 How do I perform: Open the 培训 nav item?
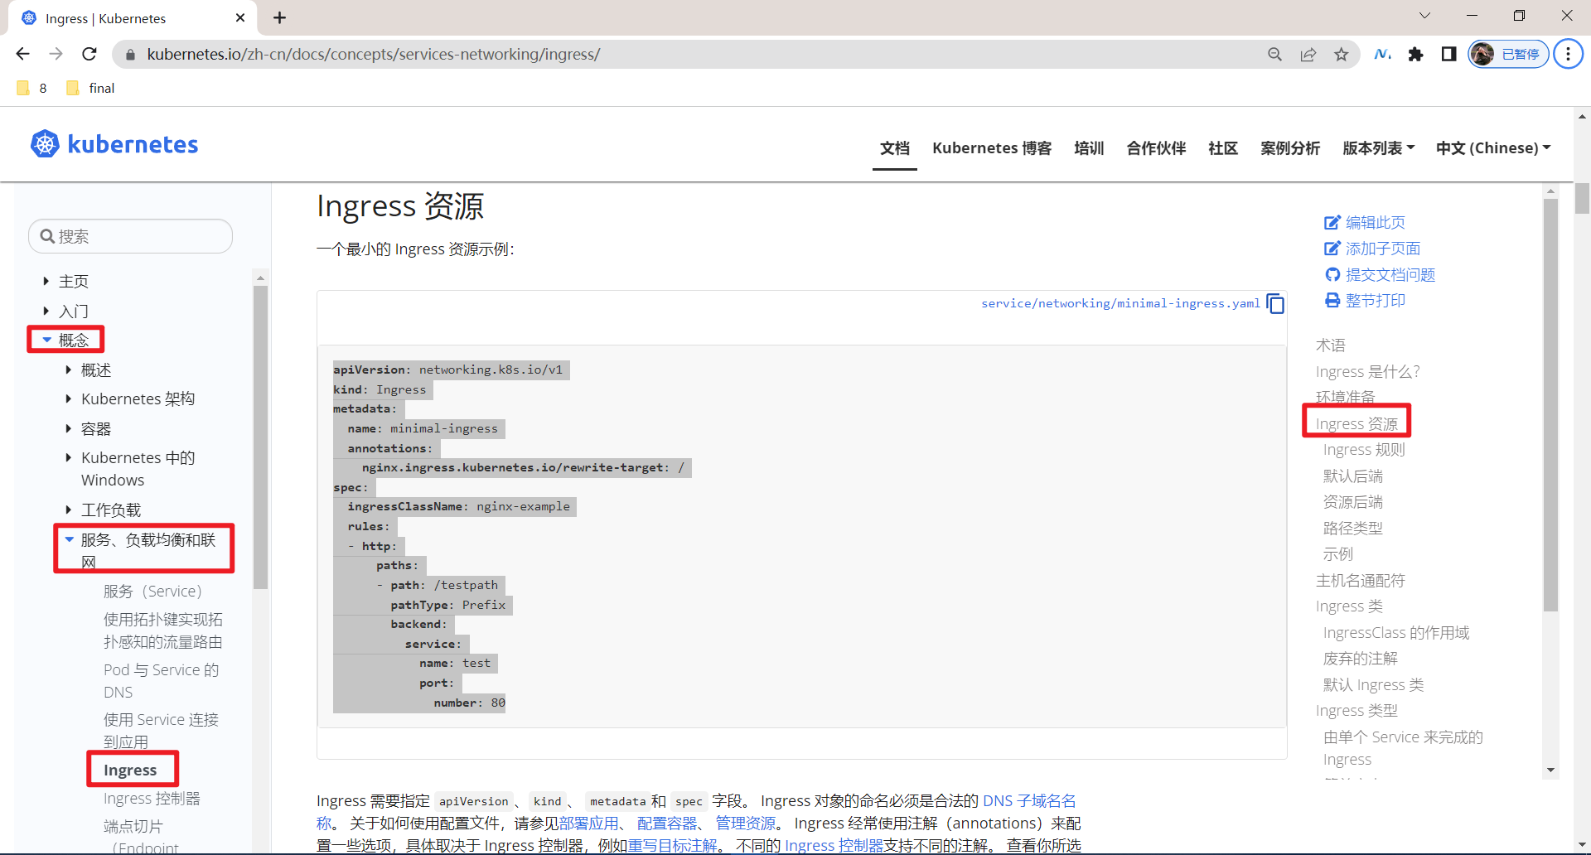(1089, 147)
